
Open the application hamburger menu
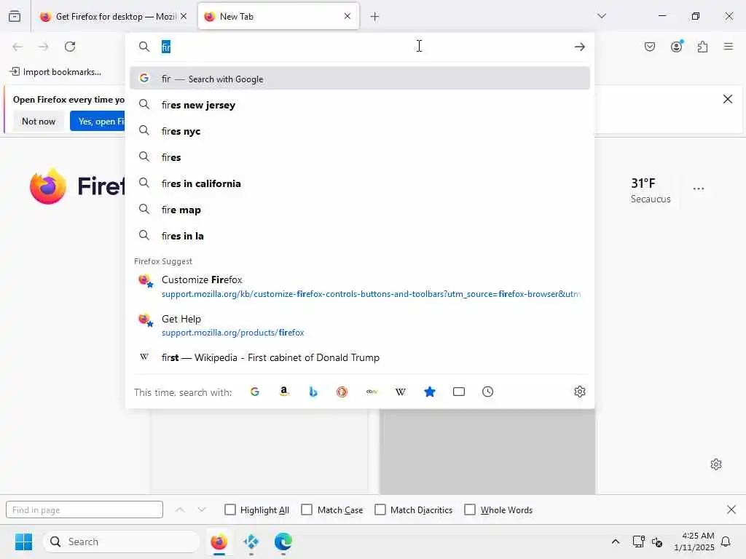pos(729,47)
